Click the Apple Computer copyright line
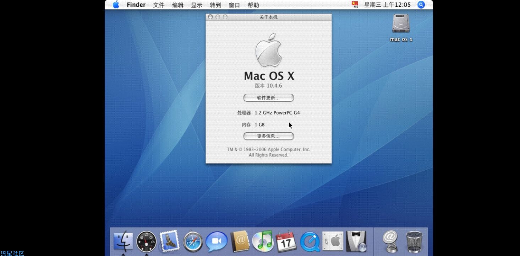Viewport: 520px width, 256px height. click(268, 150)
